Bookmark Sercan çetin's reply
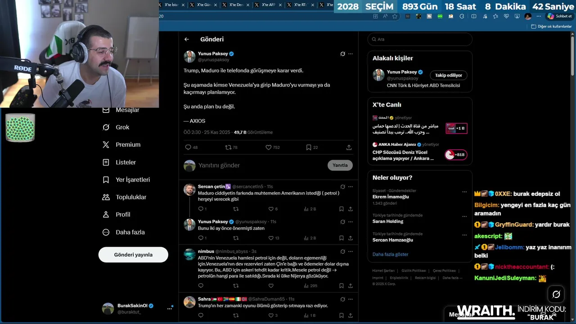This screenshot has height=324, width=576. [342, 209]
